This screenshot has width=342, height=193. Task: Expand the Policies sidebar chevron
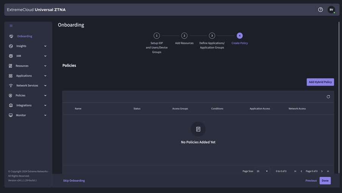click(x=45, y=96)
